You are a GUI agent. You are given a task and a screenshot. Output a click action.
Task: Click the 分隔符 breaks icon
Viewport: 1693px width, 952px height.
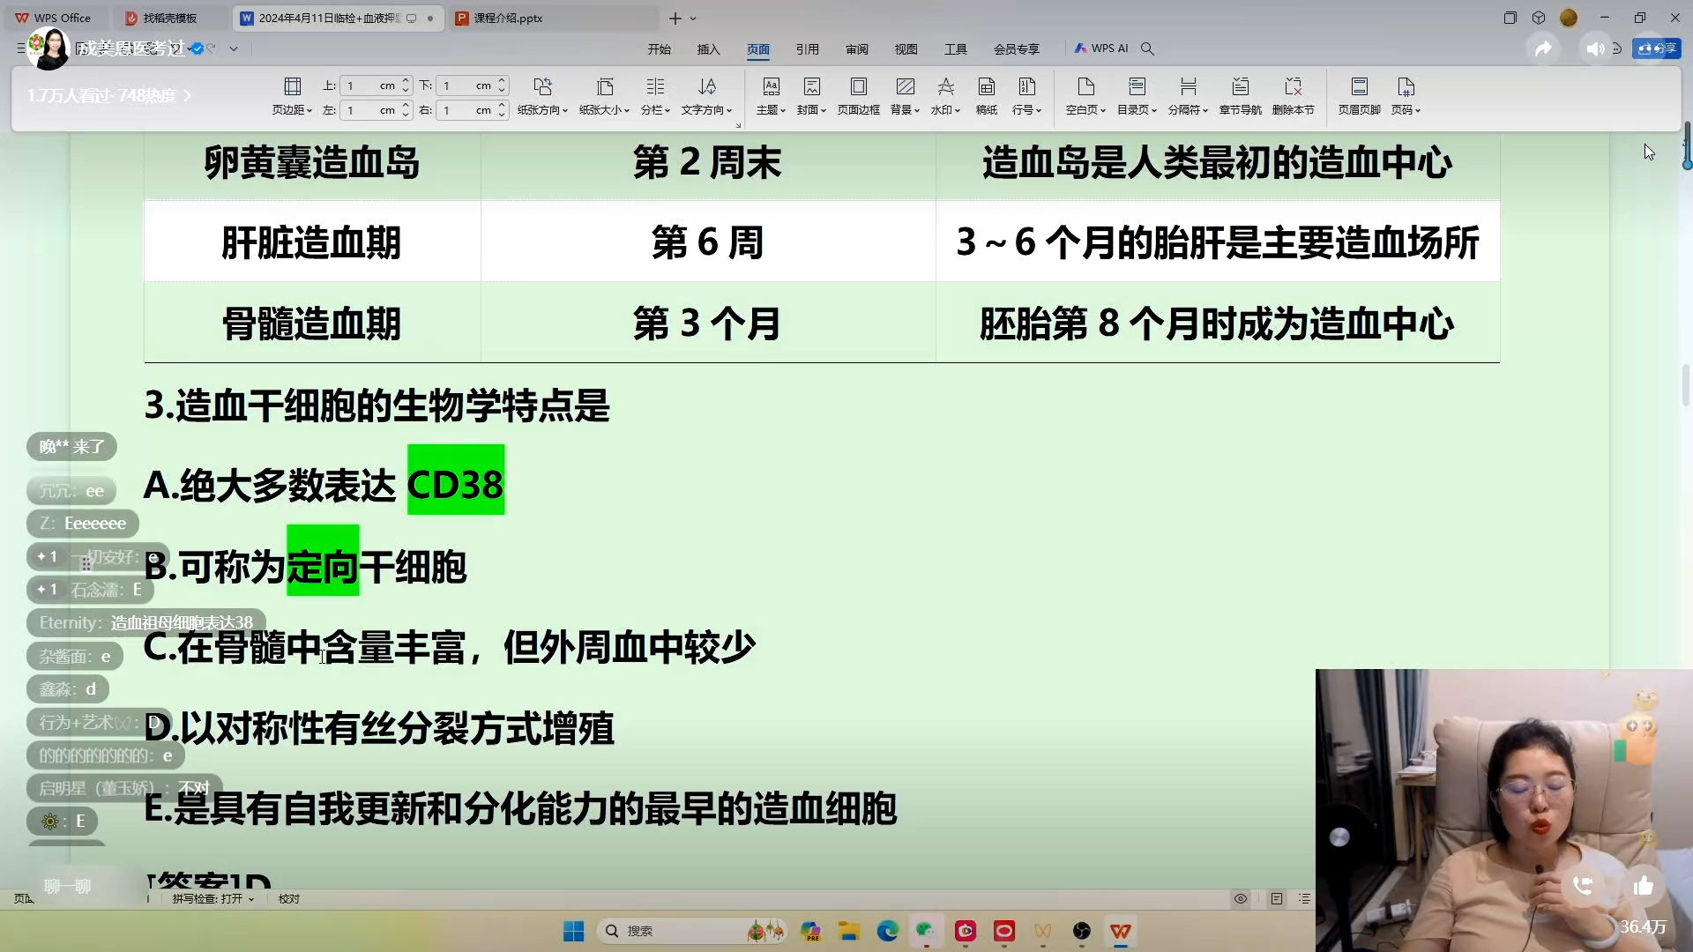tap(1188, 86)
